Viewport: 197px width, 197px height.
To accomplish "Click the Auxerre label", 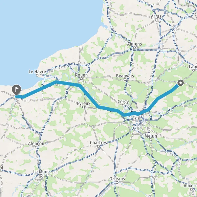I will click(x=190, y=186).
